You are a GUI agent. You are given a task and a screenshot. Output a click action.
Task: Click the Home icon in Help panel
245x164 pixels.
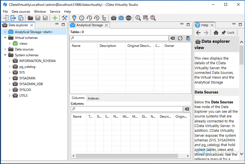click(x=216, y=33)
